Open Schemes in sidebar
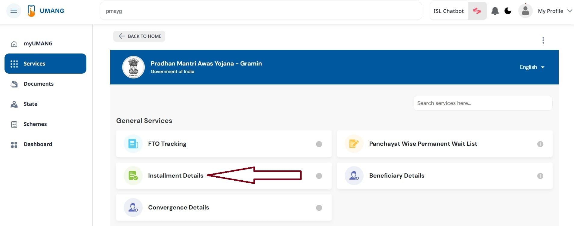Image resolution: width=574 pixels, height=226 pixels. [x=45, y=124]
